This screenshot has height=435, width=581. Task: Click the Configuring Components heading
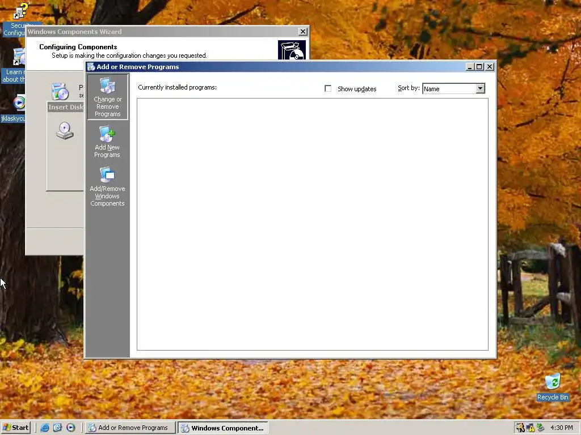tap(78, 47)
